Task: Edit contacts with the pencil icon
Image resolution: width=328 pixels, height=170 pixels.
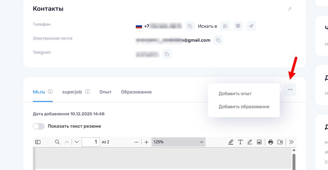Action: (290, 9)
